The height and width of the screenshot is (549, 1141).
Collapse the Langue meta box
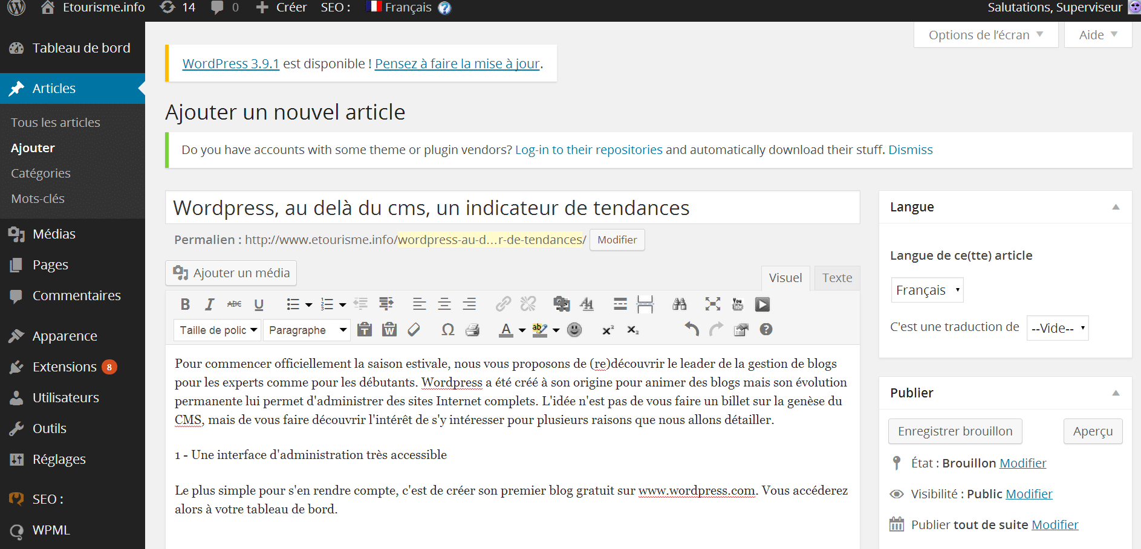point(1116,207)
